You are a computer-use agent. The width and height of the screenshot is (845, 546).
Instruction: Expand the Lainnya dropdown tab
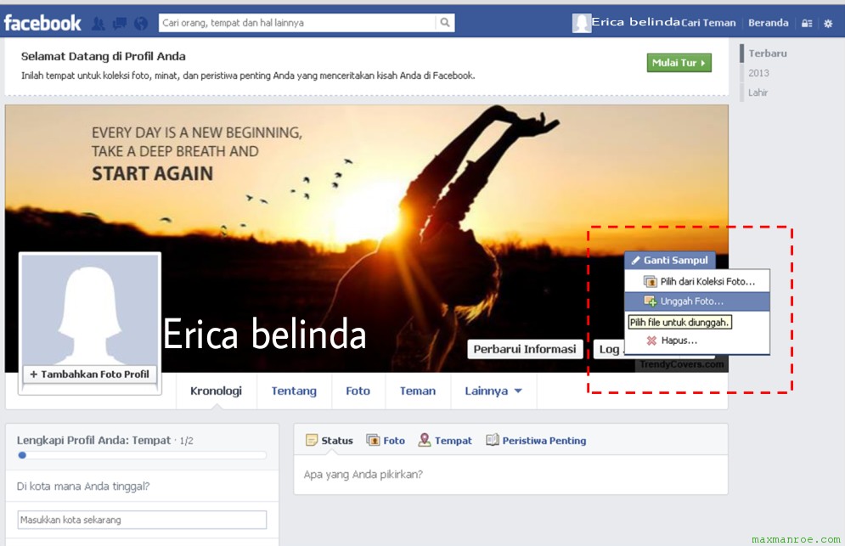tap(493, 391)
